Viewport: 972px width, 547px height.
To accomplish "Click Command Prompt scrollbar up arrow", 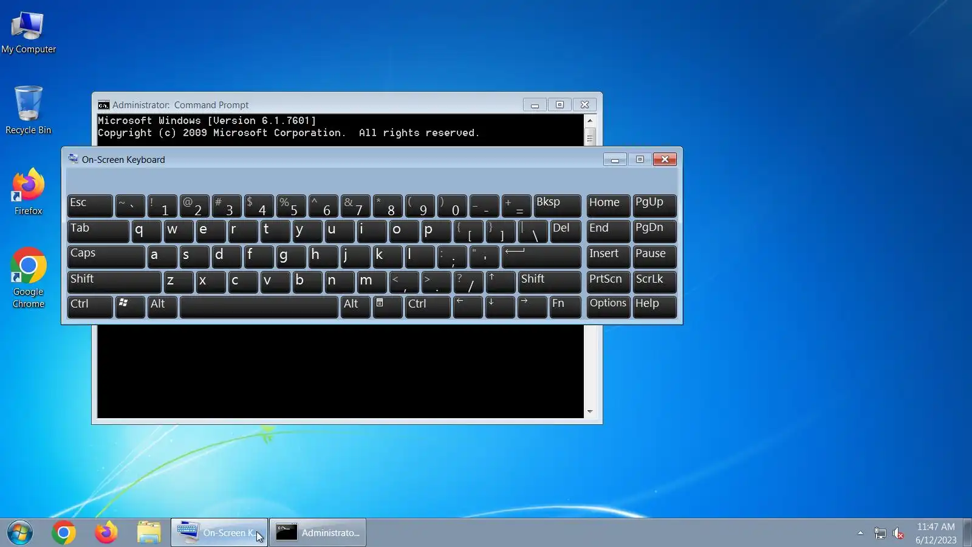I will (x=590, y=120).
